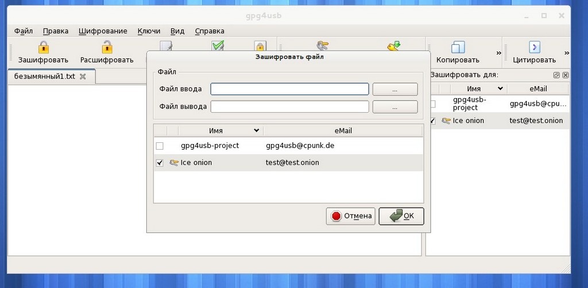
Task: Select Ice onion name in dialog list
Action: tap(196, 162)
